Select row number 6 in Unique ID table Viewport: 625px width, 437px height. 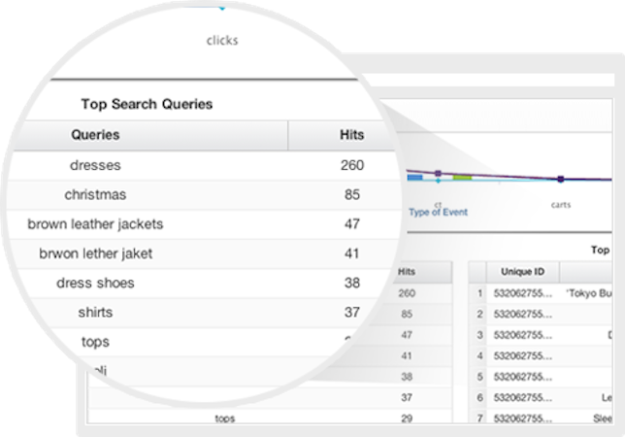[479, 397]
